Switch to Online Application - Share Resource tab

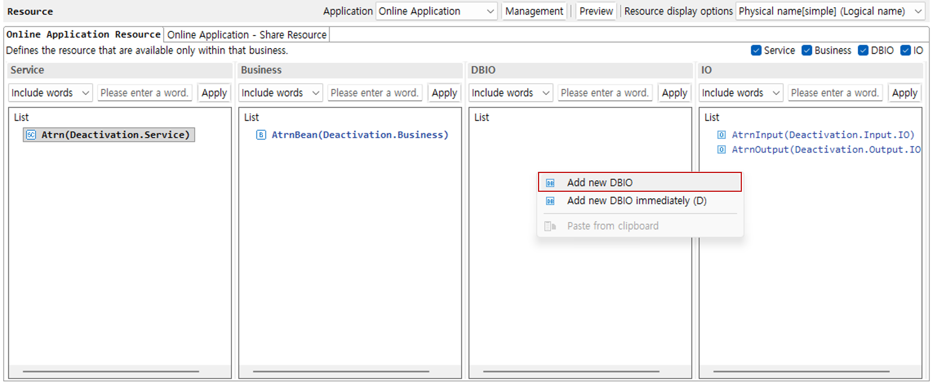247,34
